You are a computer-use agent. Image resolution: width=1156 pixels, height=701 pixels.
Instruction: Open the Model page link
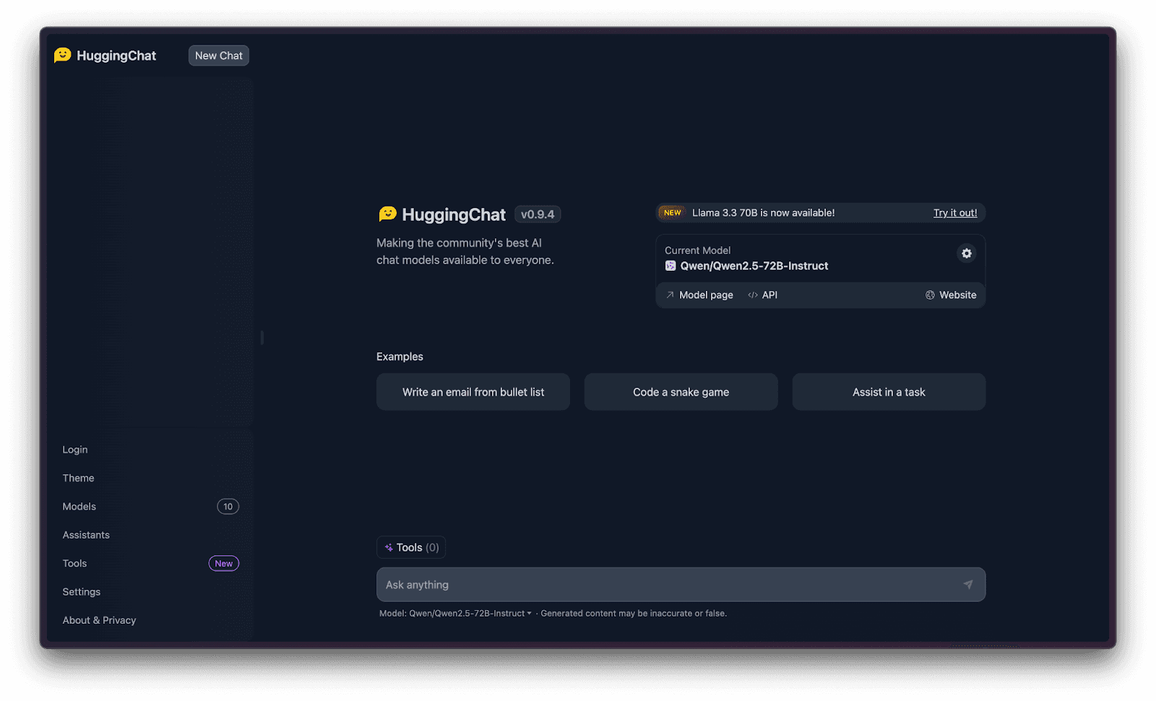click(x=699, y=295)
